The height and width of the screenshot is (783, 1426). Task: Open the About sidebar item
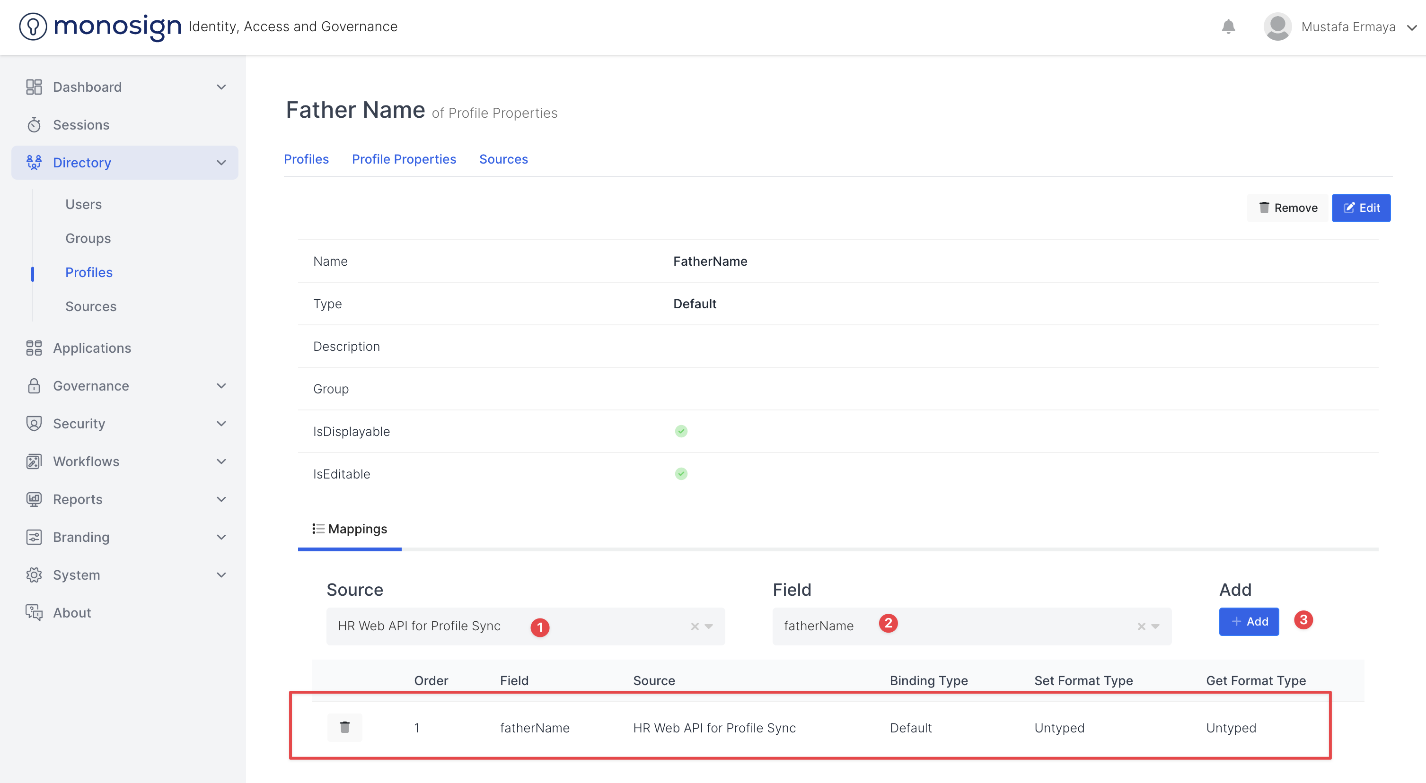72,613
